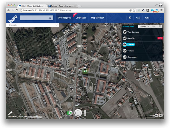Click the send-to-phone icon in the header

tap(130, 18)
